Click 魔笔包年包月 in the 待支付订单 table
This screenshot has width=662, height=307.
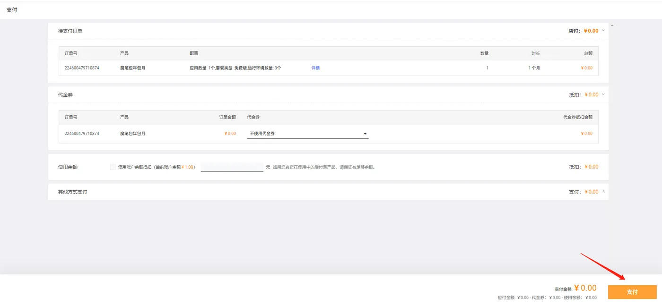click(133, 68)
